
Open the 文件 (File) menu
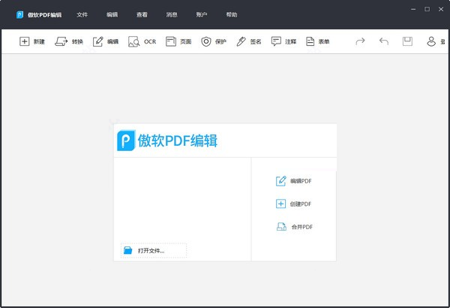coord(82,14)
